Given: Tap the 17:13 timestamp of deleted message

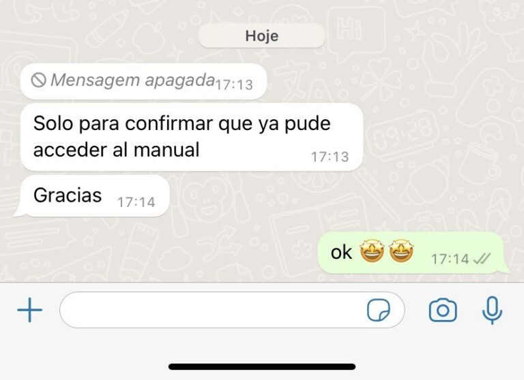Looking at the screenshot, I should click(234, 84).
